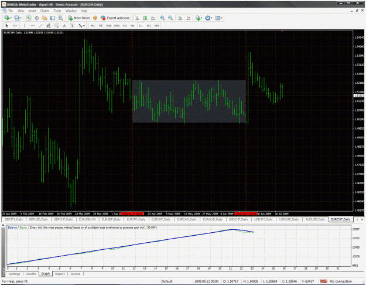Launch MetaEditor via the orange diamond icon
The height and width of the screenshot is (285, 366).
(95, 18)
